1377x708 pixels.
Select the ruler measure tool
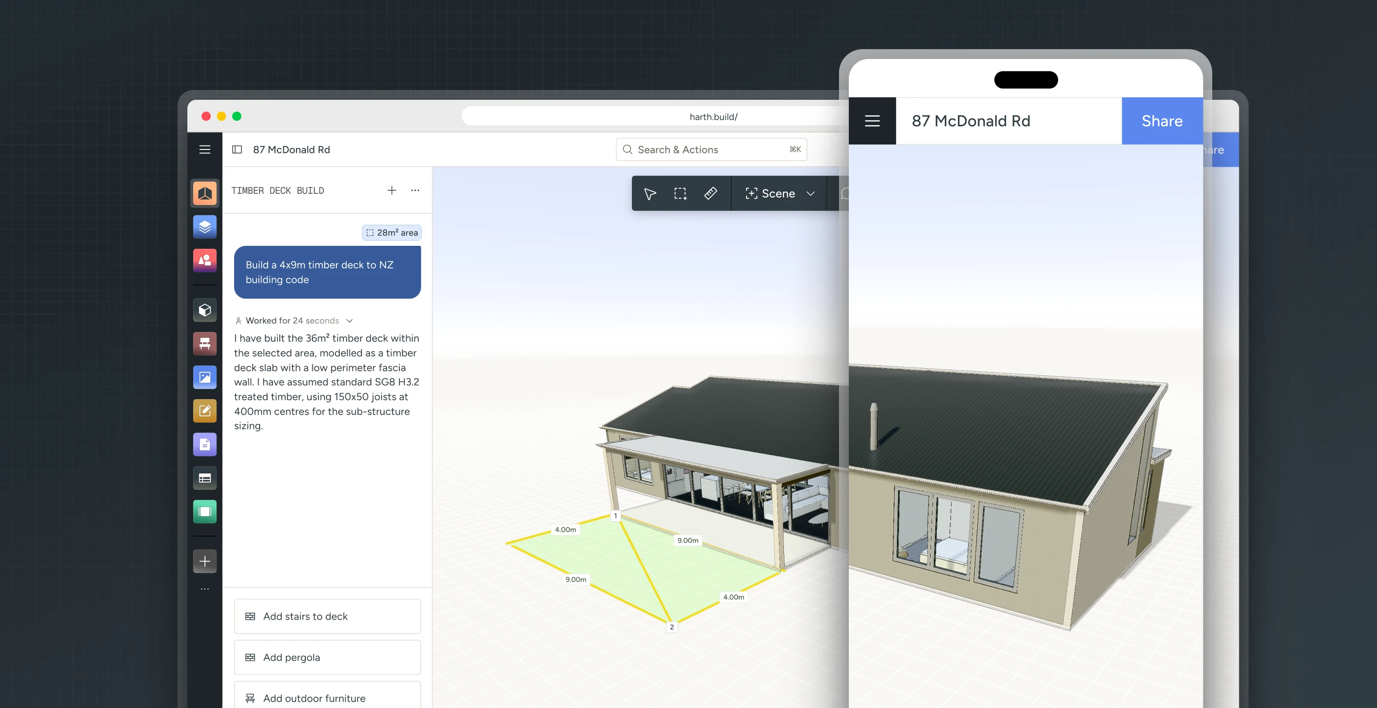(x=711, y=193)
